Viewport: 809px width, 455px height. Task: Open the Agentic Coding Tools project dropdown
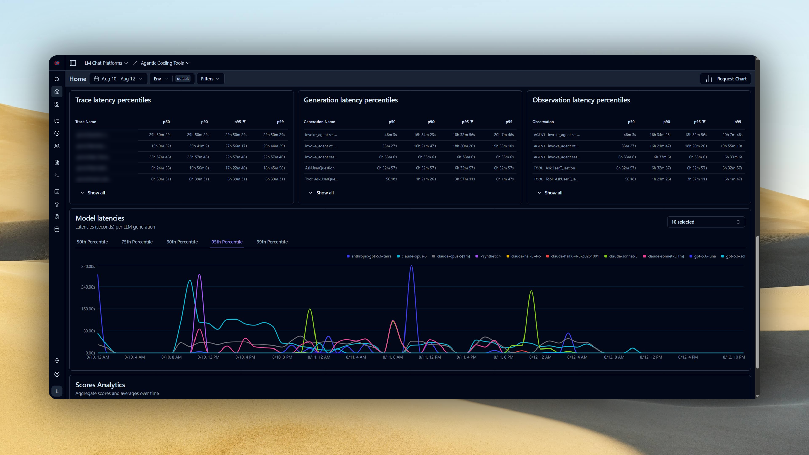coord(165,63)
